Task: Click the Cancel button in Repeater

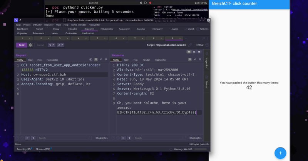Action: point(40,45)
